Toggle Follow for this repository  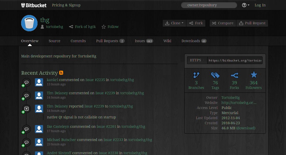(110, 26)
